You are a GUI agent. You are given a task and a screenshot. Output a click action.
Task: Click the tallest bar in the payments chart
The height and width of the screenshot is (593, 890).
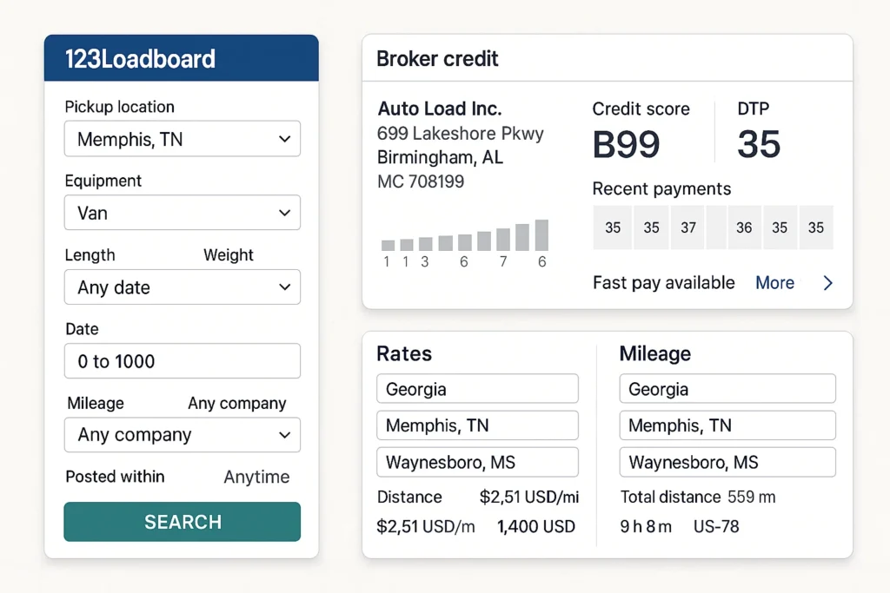[x=541, y=236]
